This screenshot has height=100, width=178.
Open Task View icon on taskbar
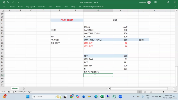click(x=65, y=97)
